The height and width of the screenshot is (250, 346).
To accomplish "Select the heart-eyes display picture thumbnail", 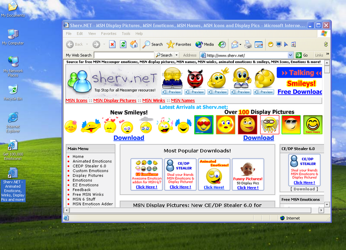I will coord(204,125).
